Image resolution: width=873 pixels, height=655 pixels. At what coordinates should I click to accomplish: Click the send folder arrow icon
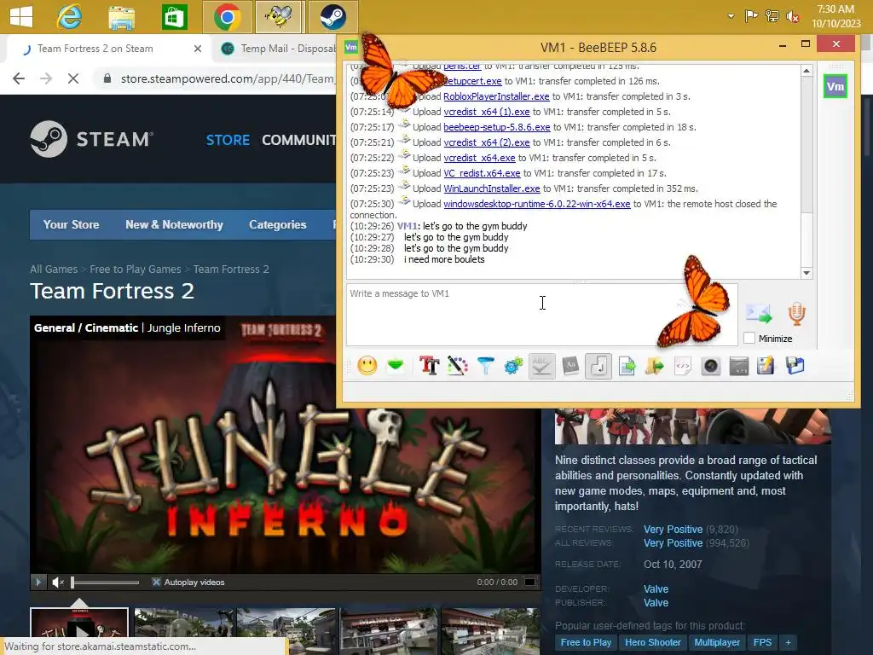[x=655, y=366]
